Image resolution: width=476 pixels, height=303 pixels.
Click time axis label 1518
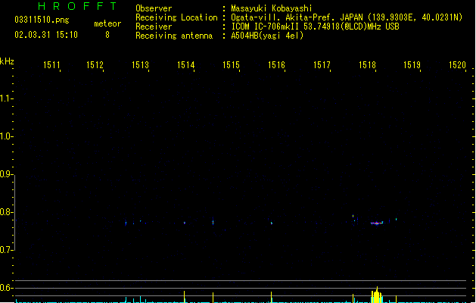[367, 65]
